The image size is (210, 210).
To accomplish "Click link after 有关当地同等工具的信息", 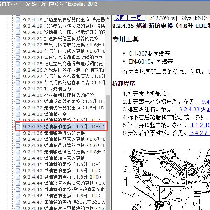I will point(209,72).
